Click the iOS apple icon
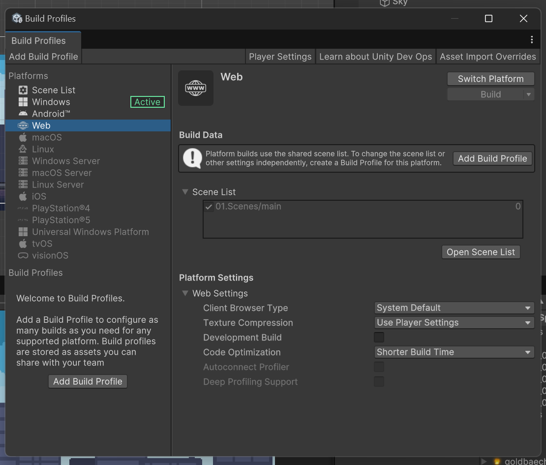 23,196
